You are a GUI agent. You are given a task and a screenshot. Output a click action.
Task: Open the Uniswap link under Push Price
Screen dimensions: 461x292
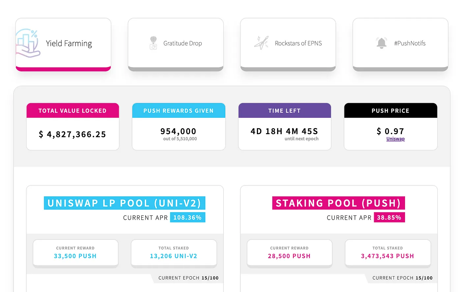(395, 138)
